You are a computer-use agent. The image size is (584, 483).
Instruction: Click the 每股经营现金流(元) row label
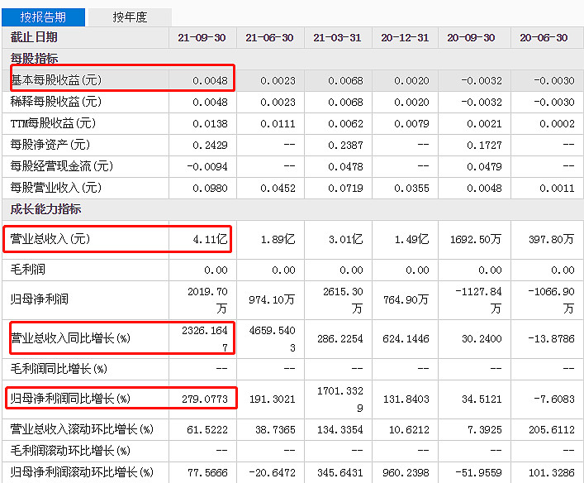point(62,166)
